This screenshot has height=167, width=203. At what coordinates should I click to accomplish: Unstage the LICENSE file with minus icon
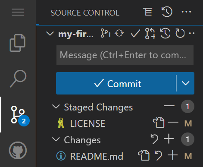coord(173,123)
